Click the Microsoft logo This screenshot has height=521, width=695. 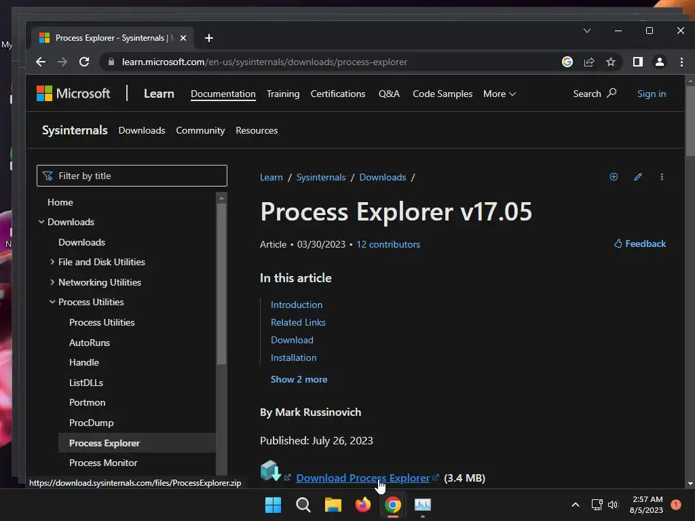point(73,94)
